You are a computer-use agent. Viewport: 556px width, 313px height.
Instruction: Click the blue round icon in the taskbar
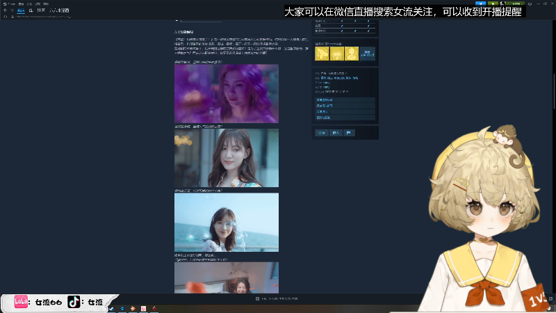[122, 309]
